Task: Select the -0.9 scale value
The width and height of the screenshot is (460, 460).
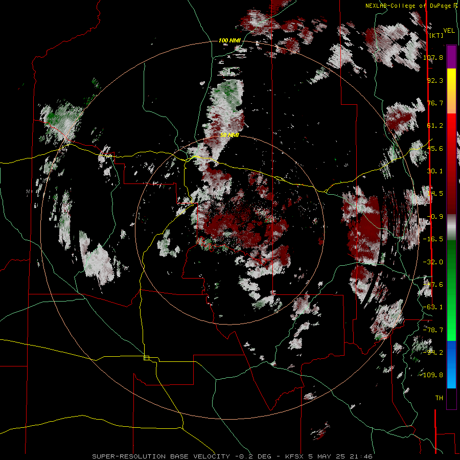Action: point(435,217)
